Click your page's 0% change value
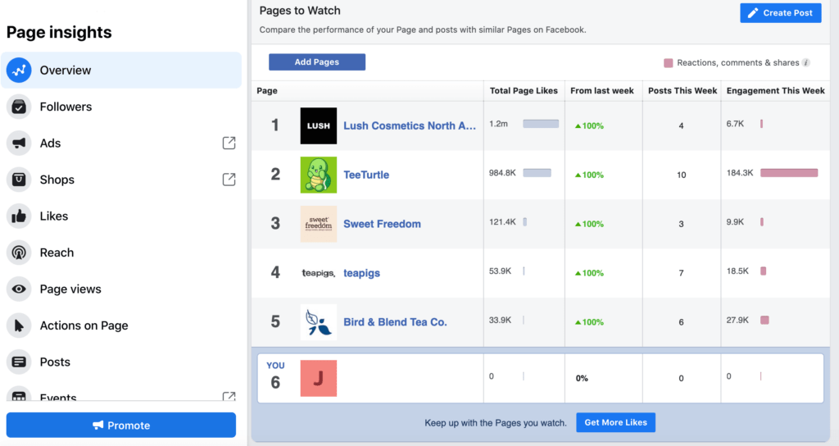This screenshot has width=839, height=446. pos(582,379)
